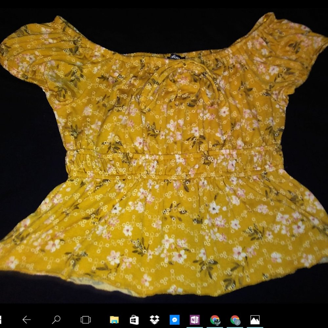Switch to OneNote in the taskbar
This screenshot has height=328, width=328.
(x=195, y=319)
